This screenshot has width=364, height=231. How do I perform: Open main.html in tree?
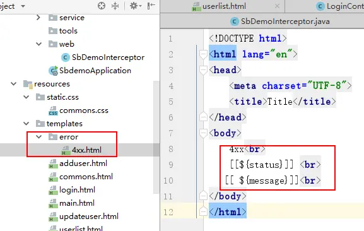tap(77, 203)
